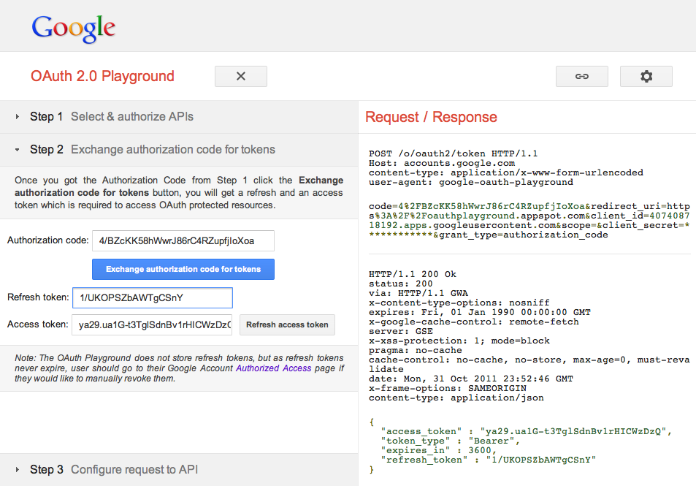Image resolution: width=696 pixels, height=486 pixels.
Task: Click the link icon button
Action: (x=582, y=77)
